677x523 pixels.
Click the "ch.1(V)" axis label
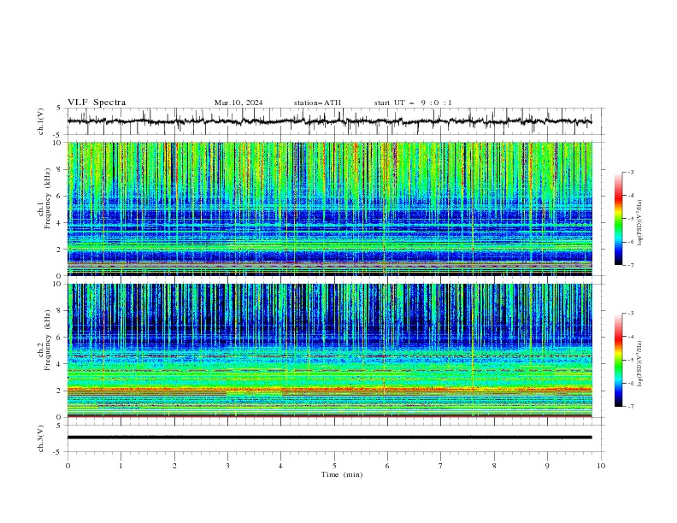[x=41, y=121]
